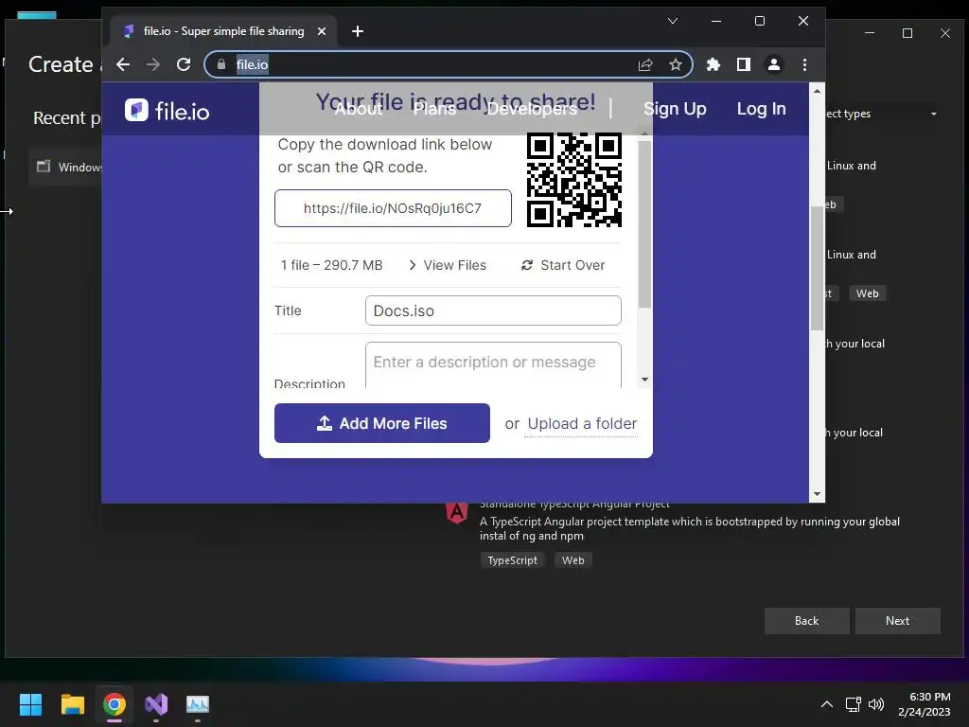The height and width of the screenshot is (727, 969).
Task: Expand View Files
Action: pyautogui.click(x=448, y=265)
